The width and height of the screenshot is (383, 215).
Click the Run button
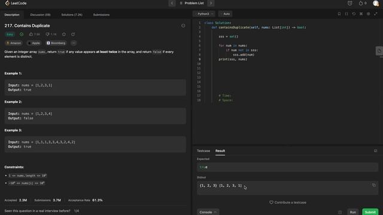[x=352, y=212]
